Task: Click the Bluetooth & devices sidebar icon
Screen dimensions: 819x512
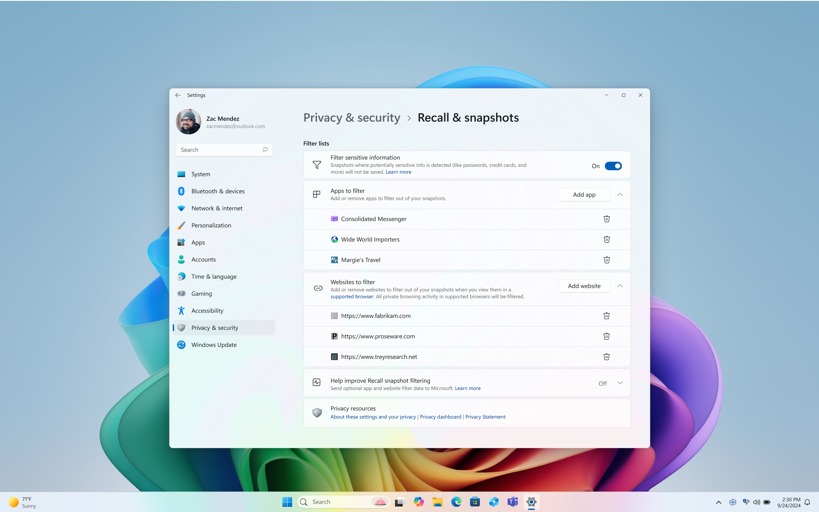Action: pos(182,191)
